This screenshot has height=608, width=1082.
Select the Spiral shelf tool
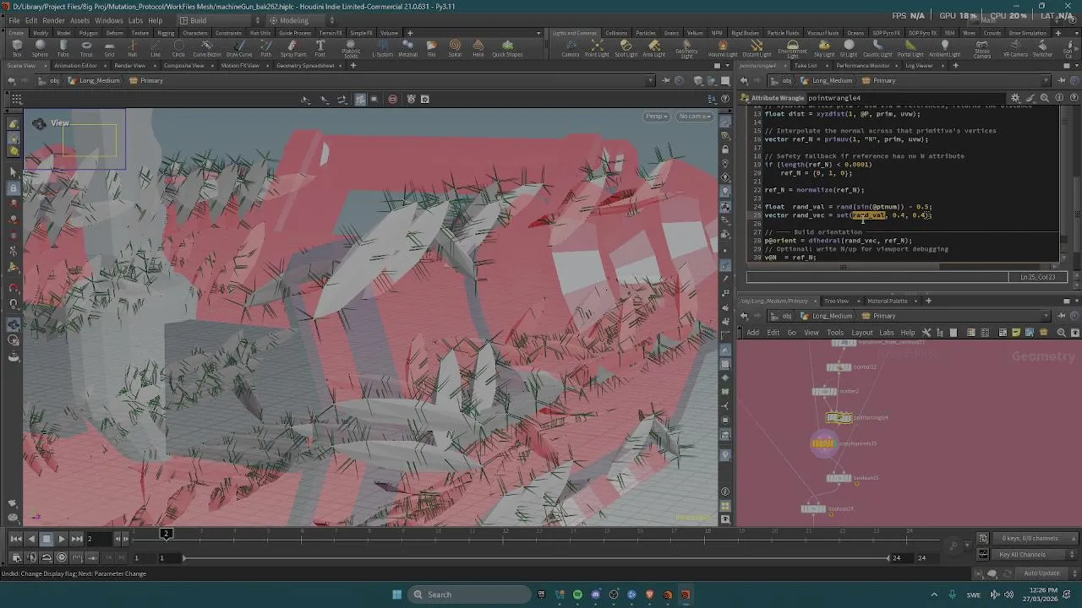click(x=455, y=48)
